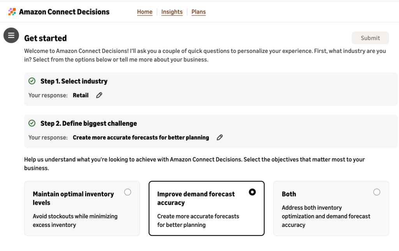
Task: Go to the Home tab
Action: point(145,12)
